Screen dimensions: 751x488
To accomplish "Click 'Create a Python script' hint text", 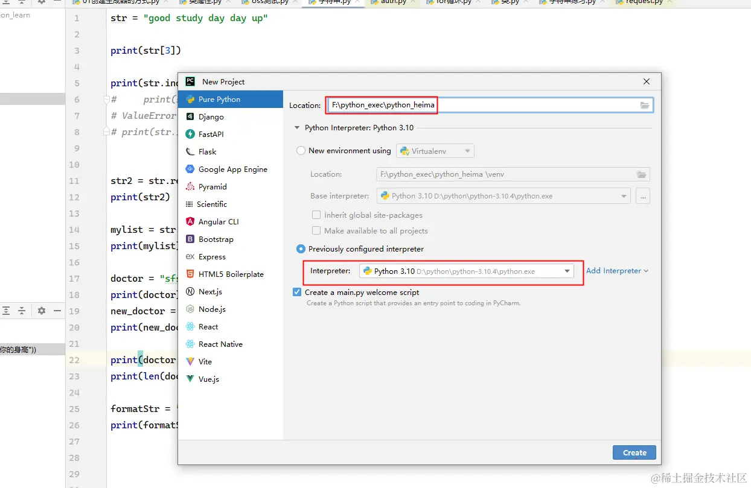I will pyautogui.click(x=413, y=303).
